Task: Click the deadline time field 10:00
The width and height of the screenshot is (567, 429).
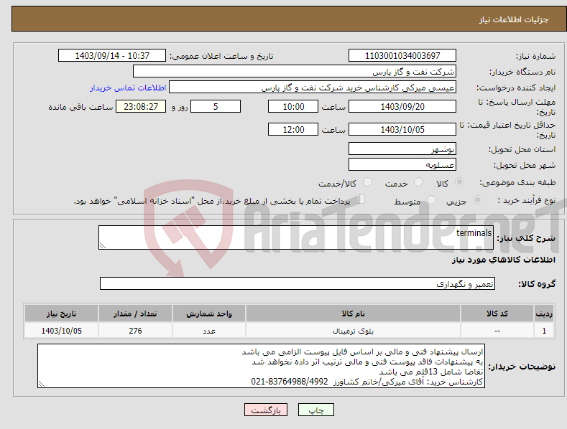Action: tap(293, 106)
